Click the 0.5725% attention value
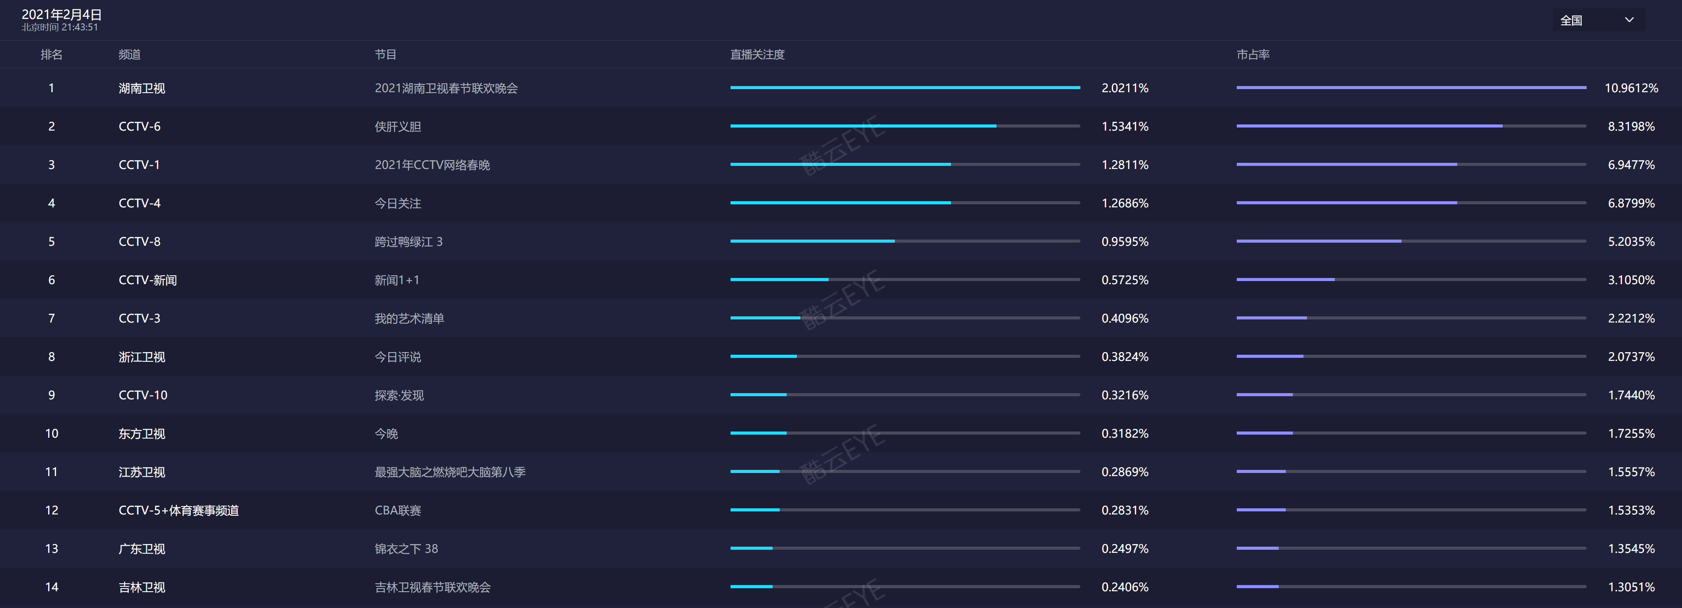This screenshot has width=1682, height=608. click(x=1125, y=281)
